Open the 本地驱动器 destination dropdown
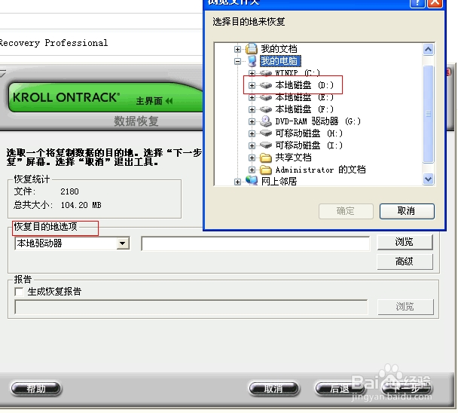458x413 pixels. [123, 243]
